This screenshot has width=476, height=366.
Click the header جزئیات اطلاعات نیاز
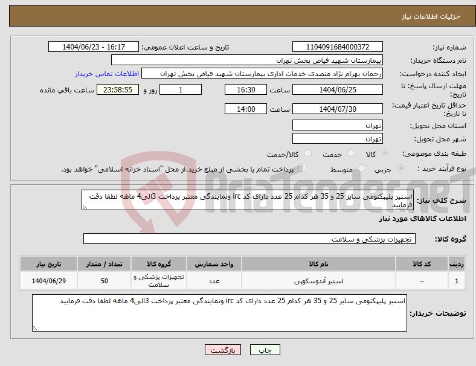click(x=431, y=16)
